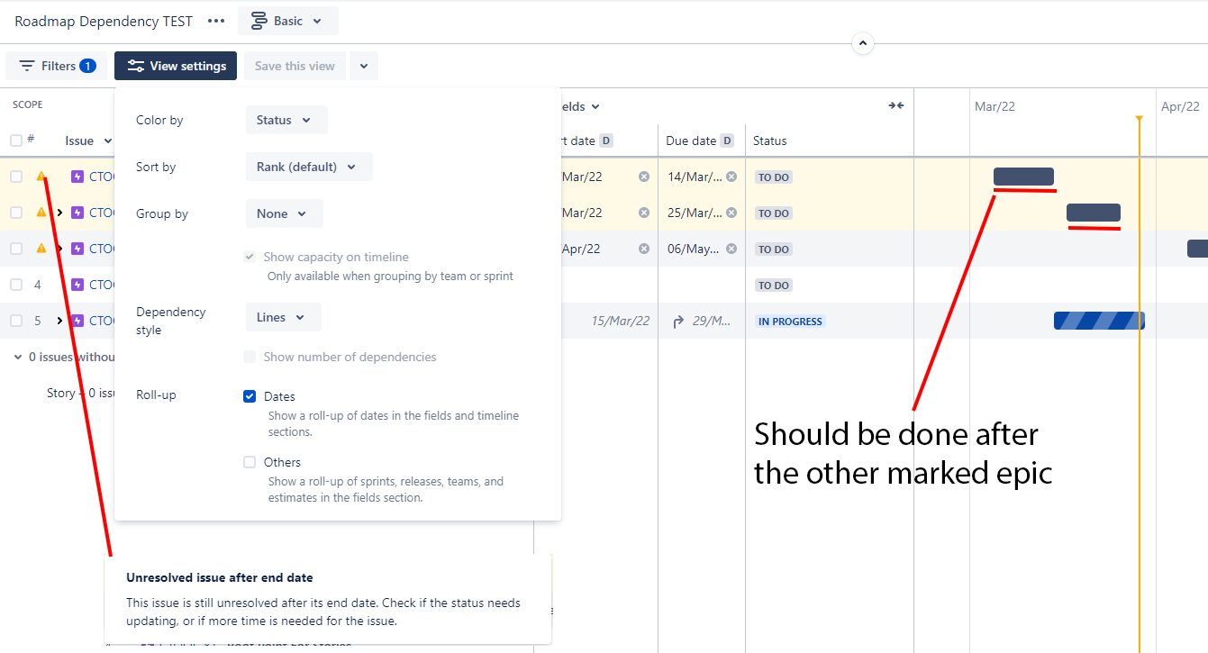Click the blue striped In Progress timeline bar
Viewport: 1208px width, 653px height.
1099,320
